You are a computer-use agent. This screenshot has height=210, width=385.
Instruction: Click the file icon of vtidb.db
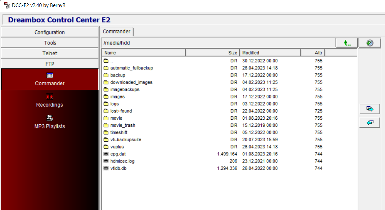tap(106, 168)
